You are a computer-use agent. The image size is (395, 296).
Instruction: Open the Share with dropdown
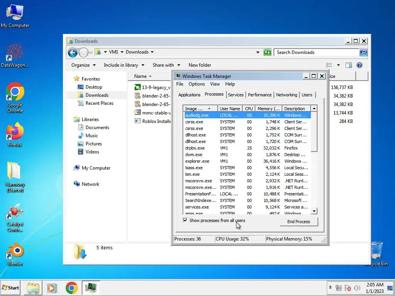click(x=166, y=65)
